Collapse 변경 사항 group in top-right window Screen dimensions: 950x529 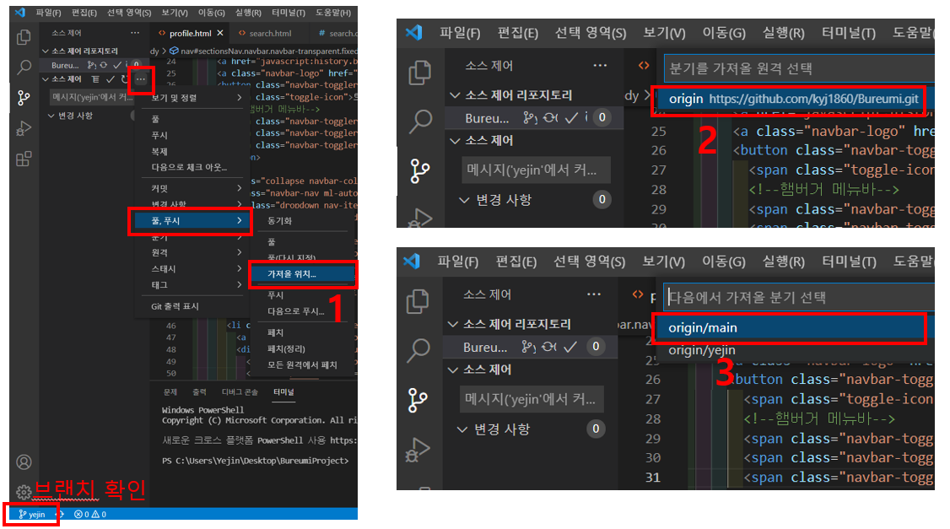click(x=464, y=200)
